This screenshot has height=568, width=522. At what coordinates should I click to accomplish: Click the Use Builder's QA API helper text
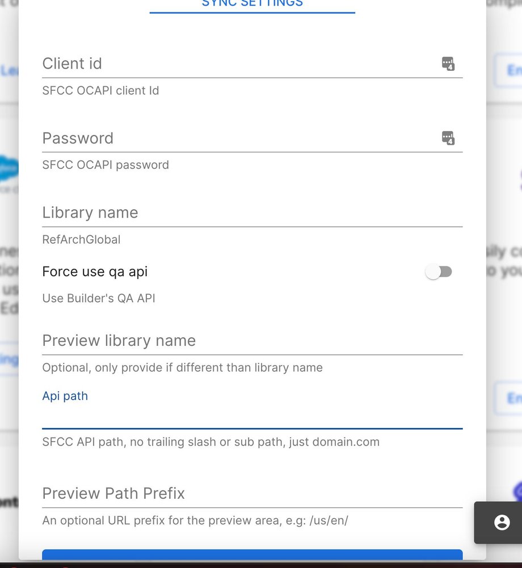click(x=99, y=298)
